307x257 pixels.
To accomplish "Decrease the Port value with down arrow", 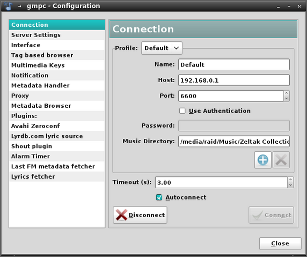I will (287, 99).
